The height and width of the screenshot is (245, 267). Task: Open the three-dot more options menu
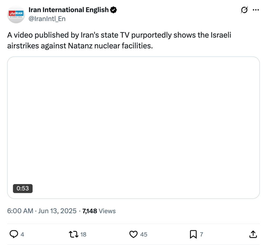pyautogui.click(x=256, y=10)
